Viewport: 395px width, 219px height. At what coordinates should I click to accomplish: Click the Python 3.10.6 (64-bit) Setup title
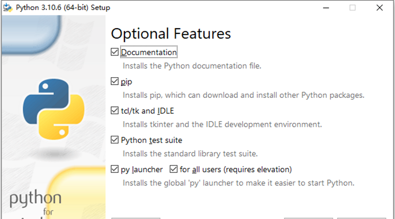(x=63, y=7)
